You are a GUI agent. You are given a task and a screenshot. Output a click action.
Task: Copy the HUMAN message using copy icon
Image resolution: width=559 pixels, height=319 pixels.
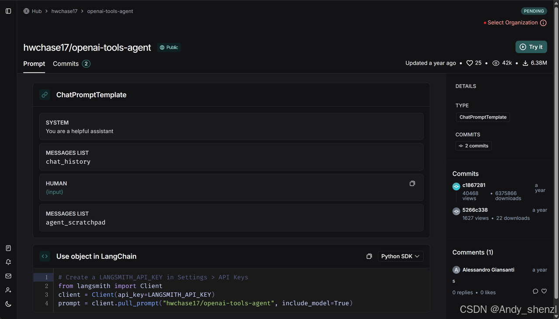pyautogui.click(x=412, y=183)
